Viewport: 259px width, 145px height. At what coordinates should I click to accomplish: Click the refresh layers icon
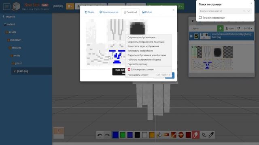pyautogui.click(x=239, y=29)
